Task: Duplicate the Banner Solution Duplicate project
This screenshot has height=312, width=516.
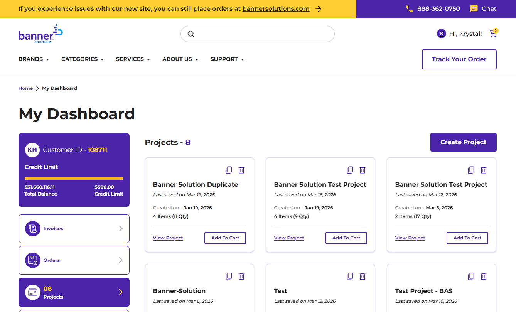Action: tap(229, 170)
